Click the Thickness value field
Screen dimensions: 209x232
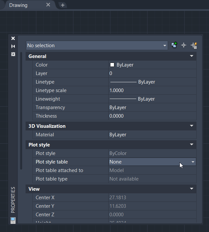[x=152, y=116]
